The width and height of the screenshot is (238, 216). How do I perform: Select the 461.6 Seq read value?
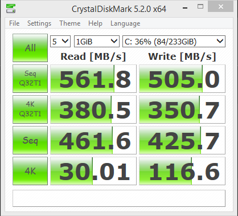93,140
